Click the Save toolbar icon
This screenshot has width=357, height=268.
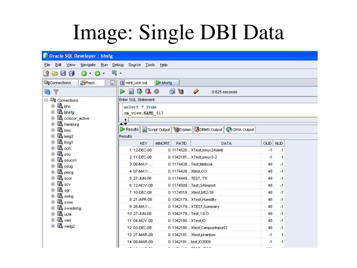[63, 73]
